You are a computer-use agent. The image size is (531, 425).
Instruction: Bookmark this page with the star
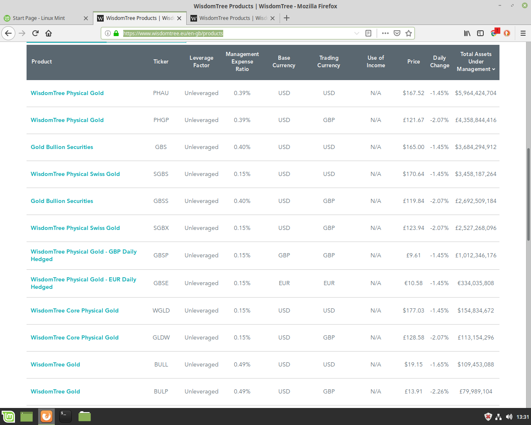coord(409,33)
